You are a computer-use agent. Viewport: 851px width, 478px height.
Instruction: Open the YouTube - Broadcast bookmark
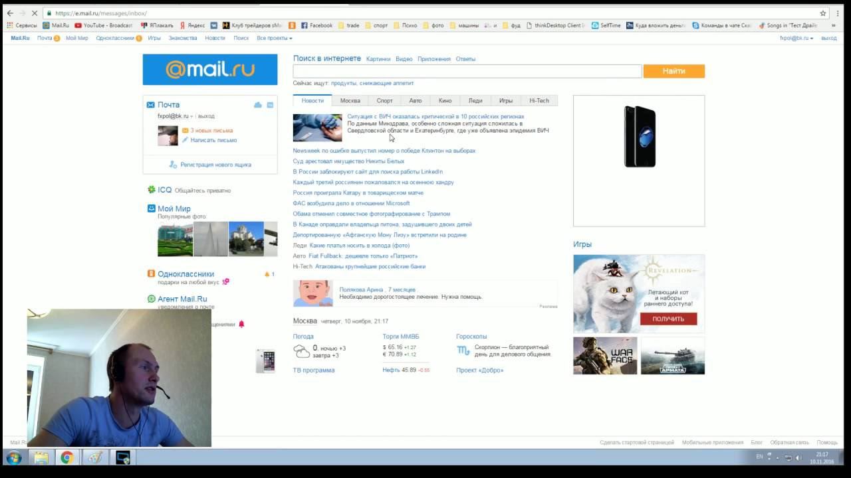point(103,25)
